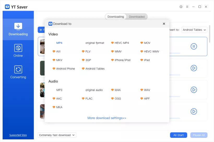Click the YT Saver logo icon

click(x=7, y=7)
